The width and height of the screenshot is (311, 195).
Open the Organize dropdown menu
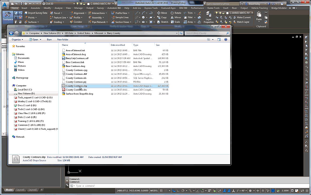point(17,40)
